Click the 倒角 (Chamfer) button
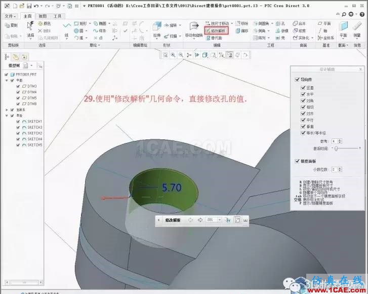 (260, 31)
